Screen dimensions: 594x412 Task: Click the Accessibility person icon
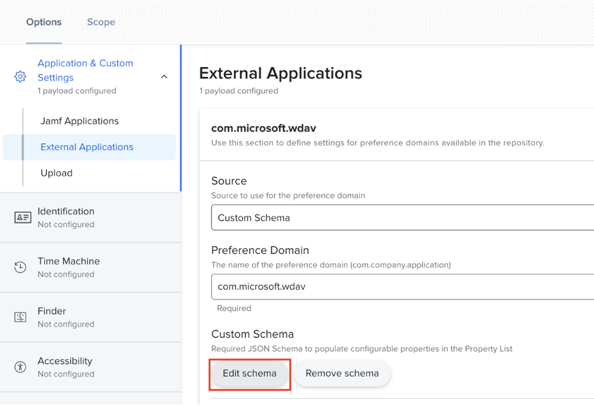click(20, 367)
